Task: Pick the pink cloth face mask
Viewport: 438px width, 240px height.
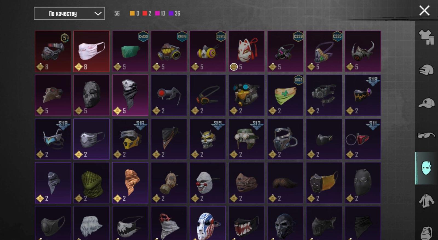Action: (91, 51)
